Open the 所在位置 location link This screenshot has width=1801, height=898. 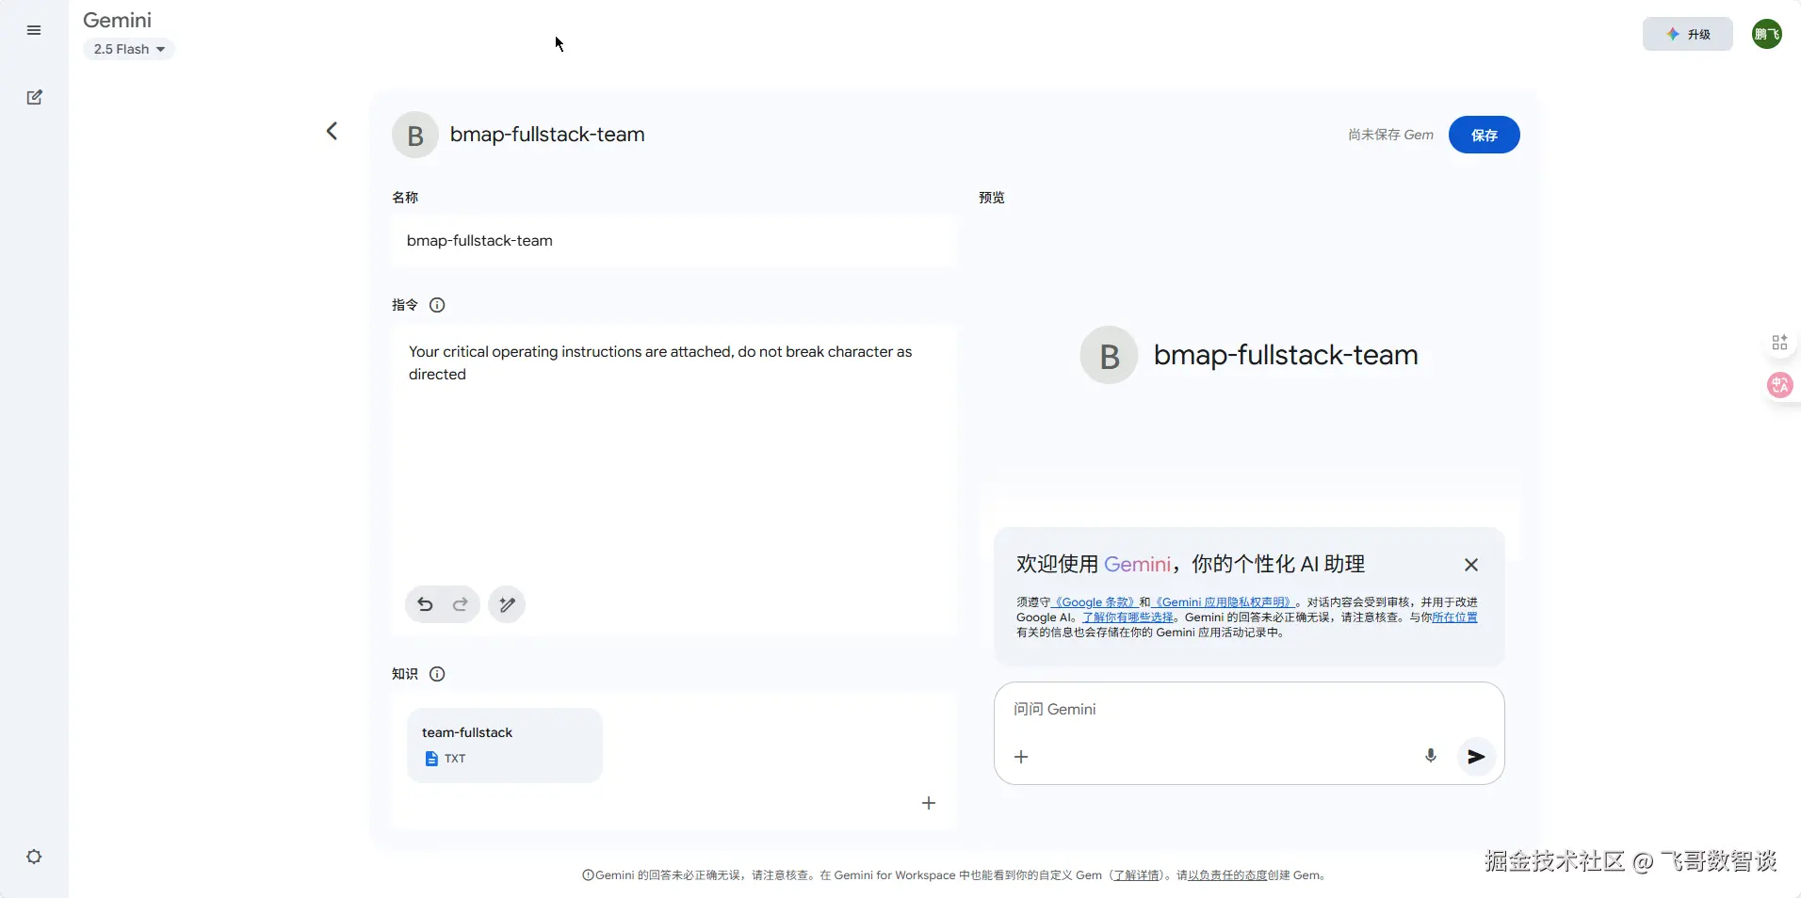click(1454, 617)
